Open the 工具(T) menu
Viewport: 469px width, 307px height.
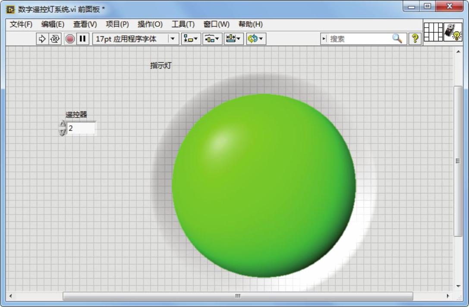(x=183, y=24)
